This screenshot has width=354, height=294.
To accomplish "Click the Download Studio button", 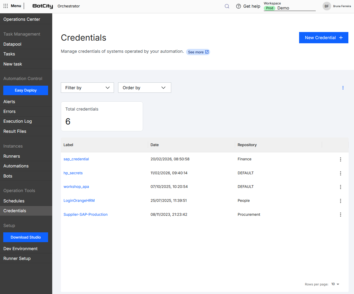I will click(x=26, y=237).
